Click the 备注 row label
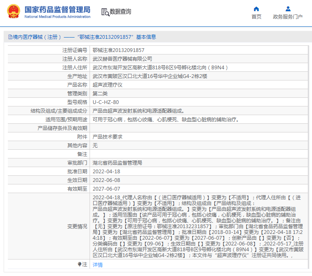The height and width of the screenshot is (276, 312). click(82, 154)
